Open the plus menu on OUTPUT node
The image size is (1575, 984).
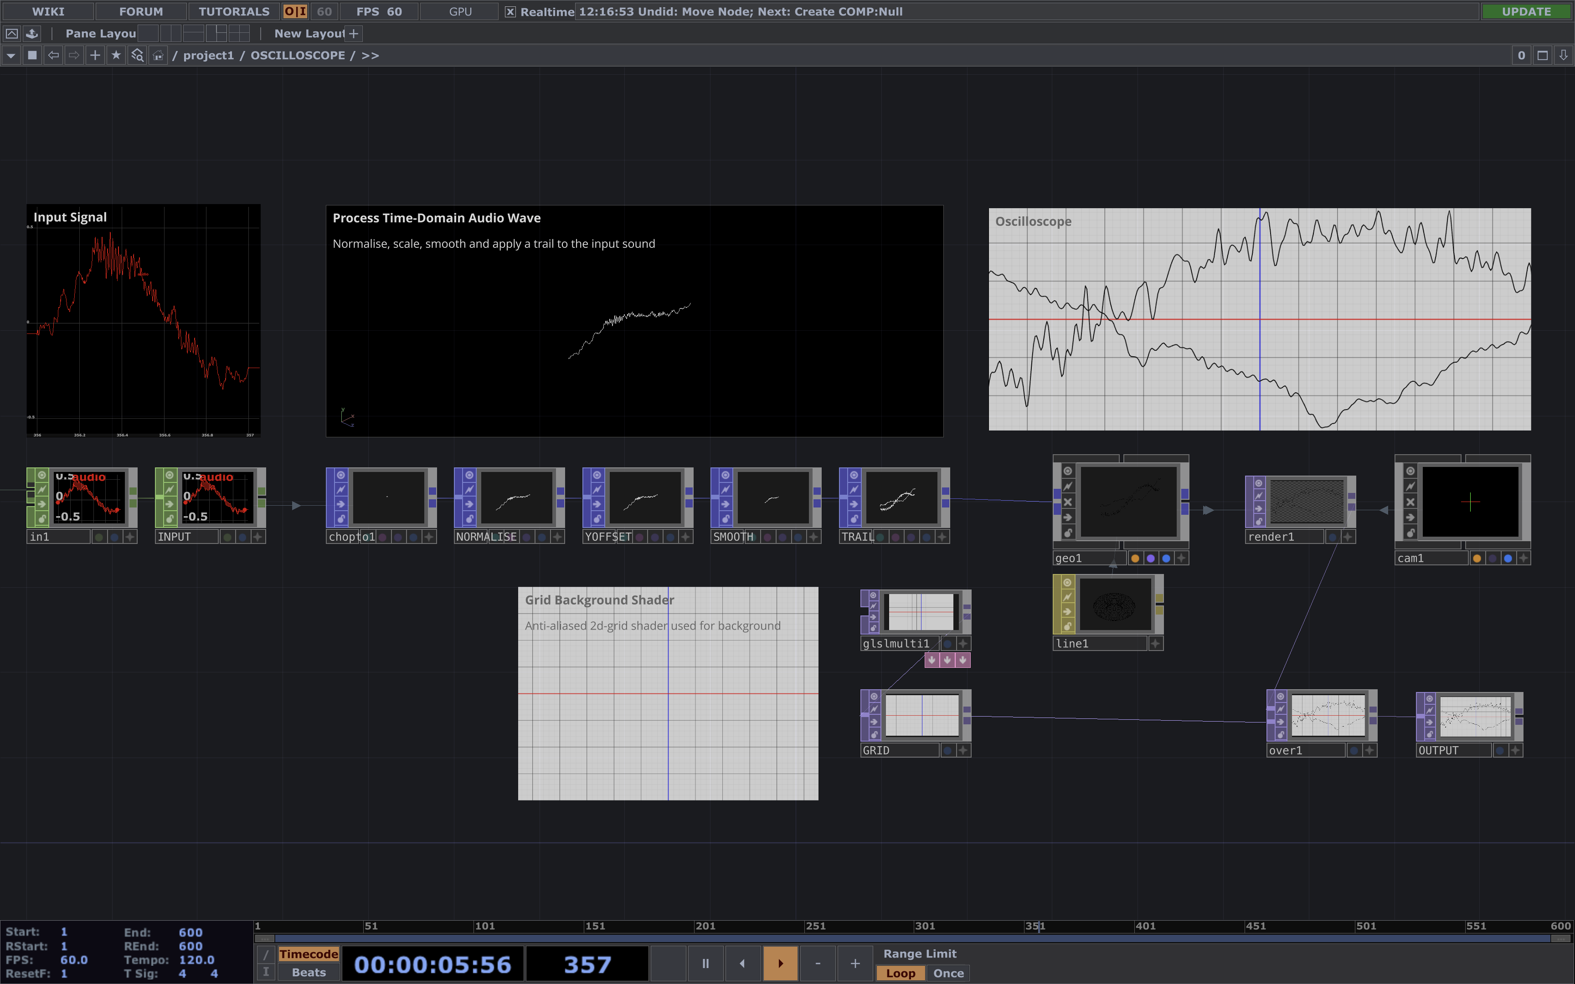1515,750
